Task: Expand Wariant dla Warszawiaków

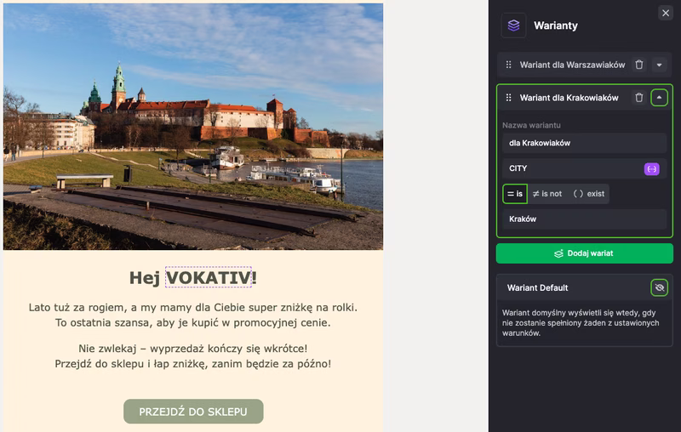Action: click(x=659, y=65)
